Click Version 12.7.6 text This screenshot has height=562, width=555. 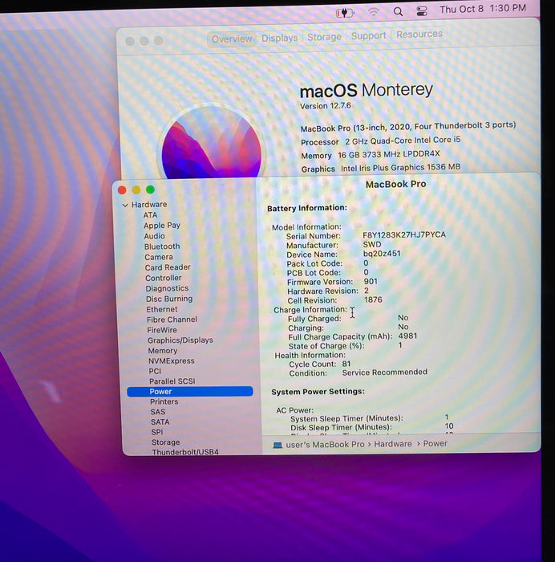[325, 106]
